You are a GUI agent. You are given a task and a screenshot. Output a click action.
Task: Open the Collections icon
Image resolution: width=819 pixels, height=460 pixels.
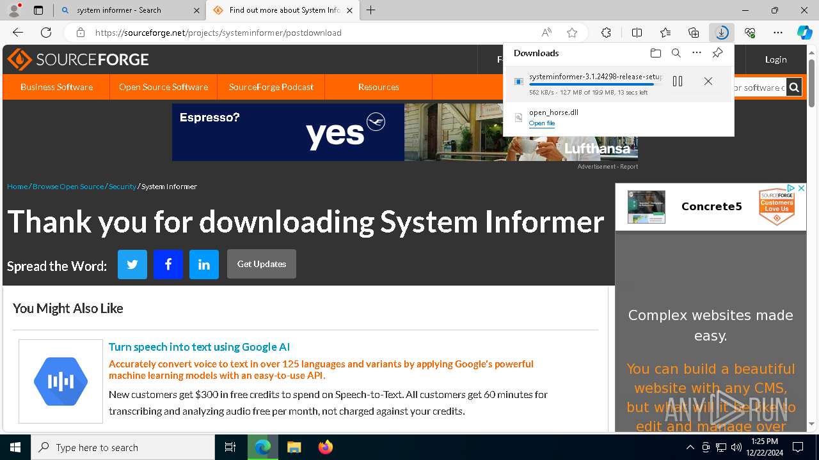(694, 33)
